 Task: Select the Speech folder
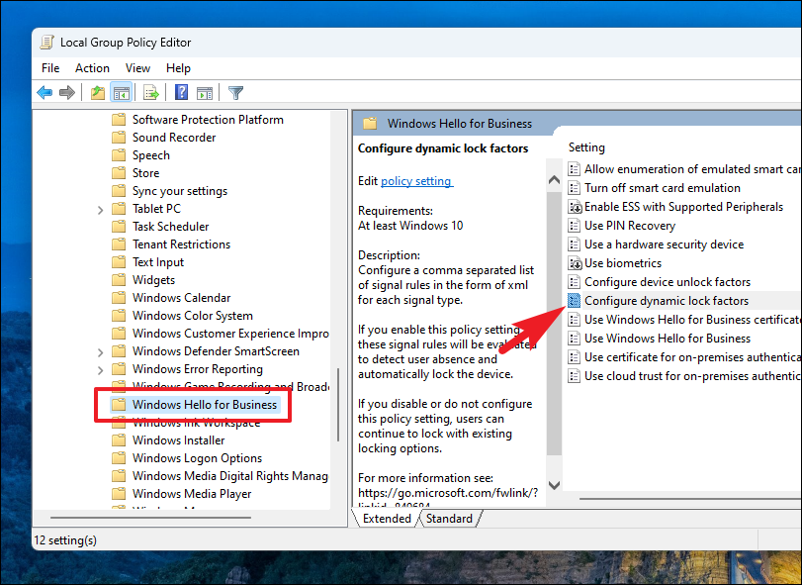pos(151,155)
